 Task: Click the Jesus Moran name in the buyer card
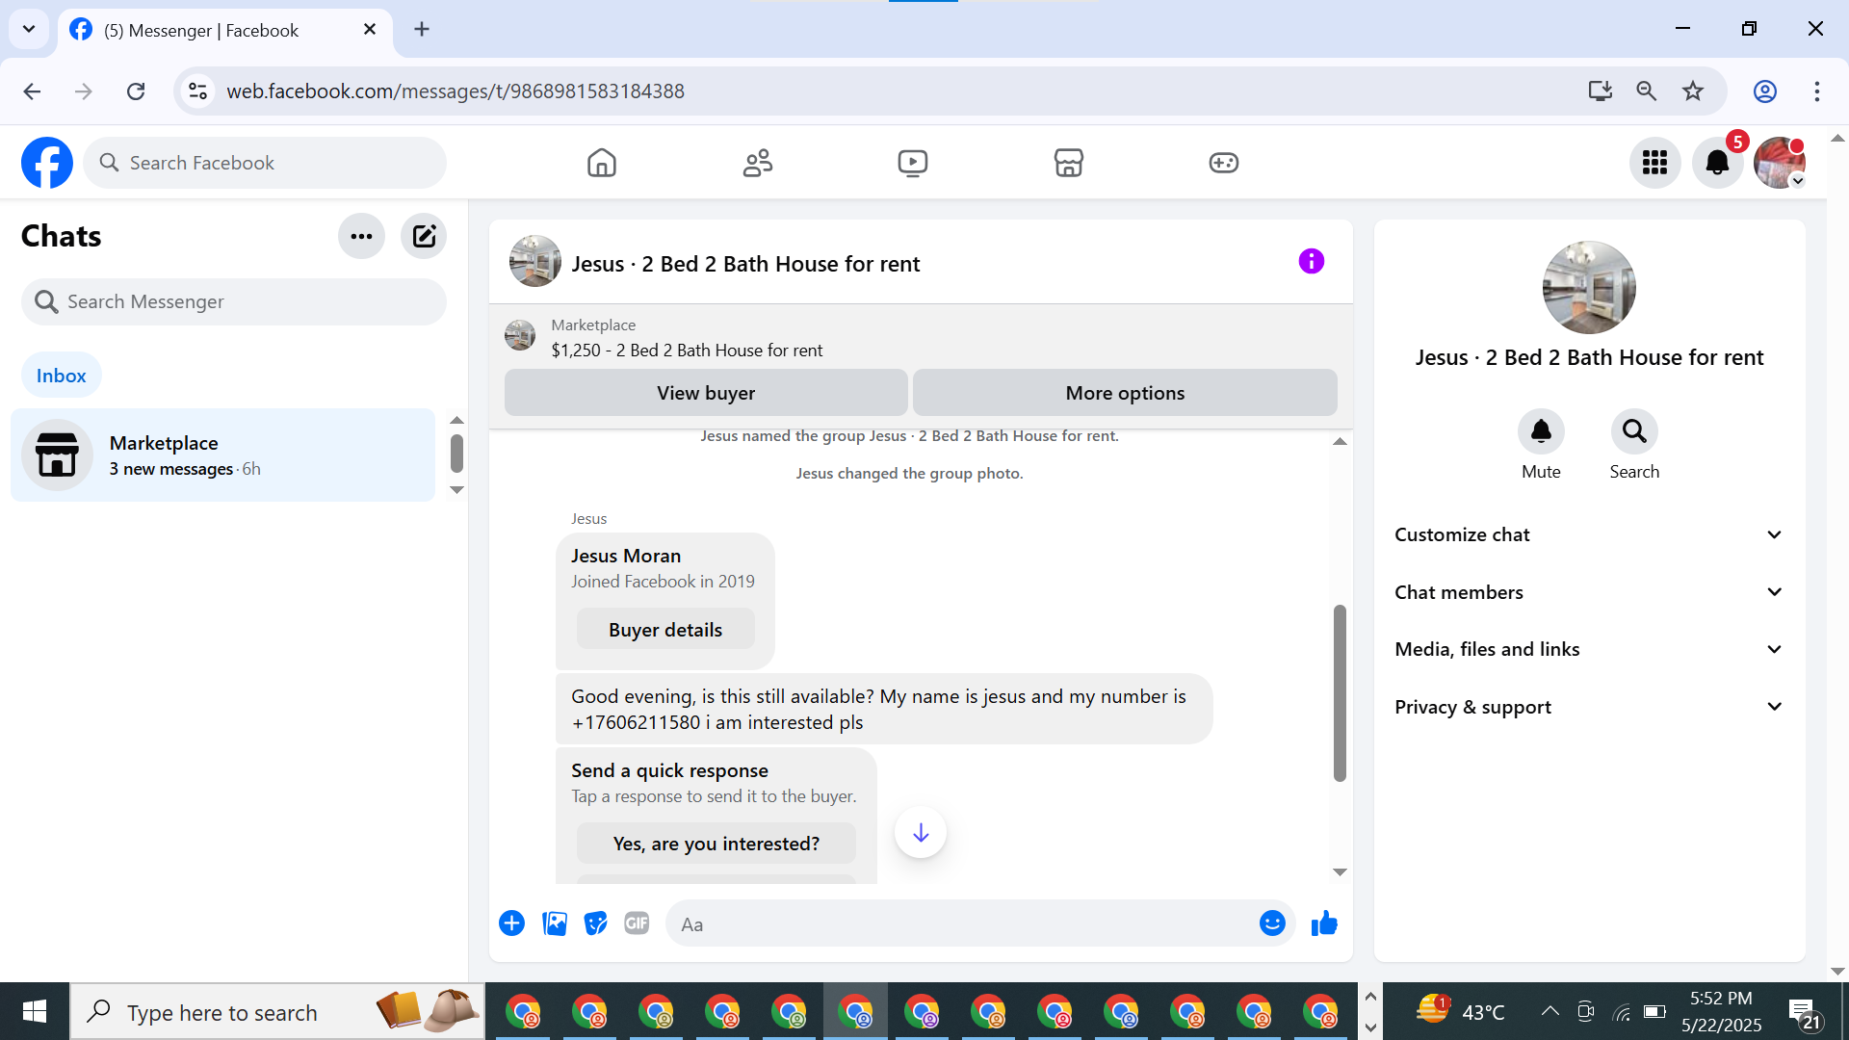pos(626,556)
